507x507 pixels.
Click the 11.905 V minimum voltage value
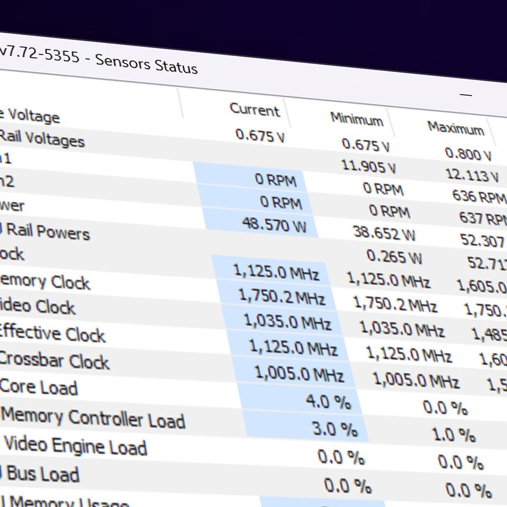pyautogui.click(x=369, y=166)
